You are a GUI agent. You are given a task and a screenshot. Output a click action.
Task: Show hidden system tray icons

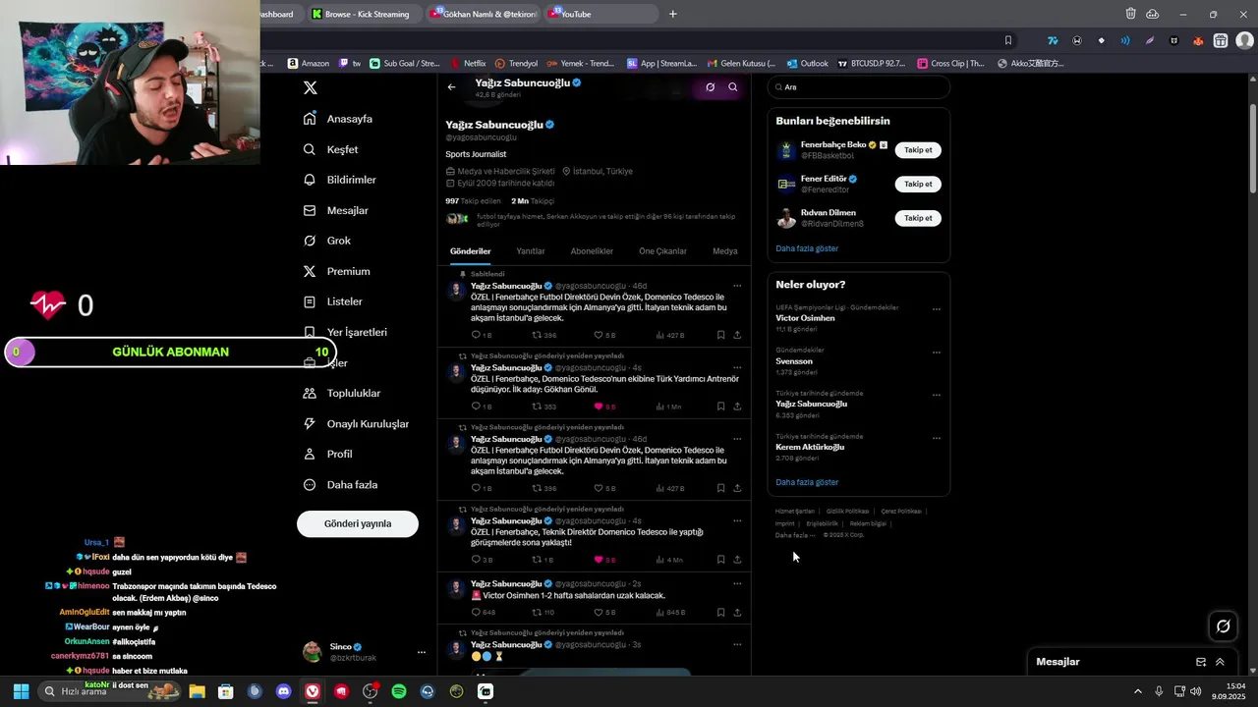[x=1138, y=691]
